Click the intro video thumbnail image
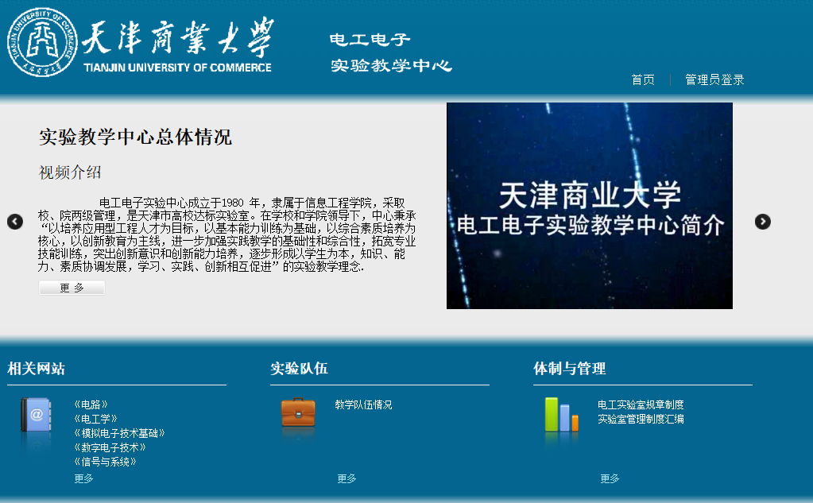813x503 pixels. 590,206
